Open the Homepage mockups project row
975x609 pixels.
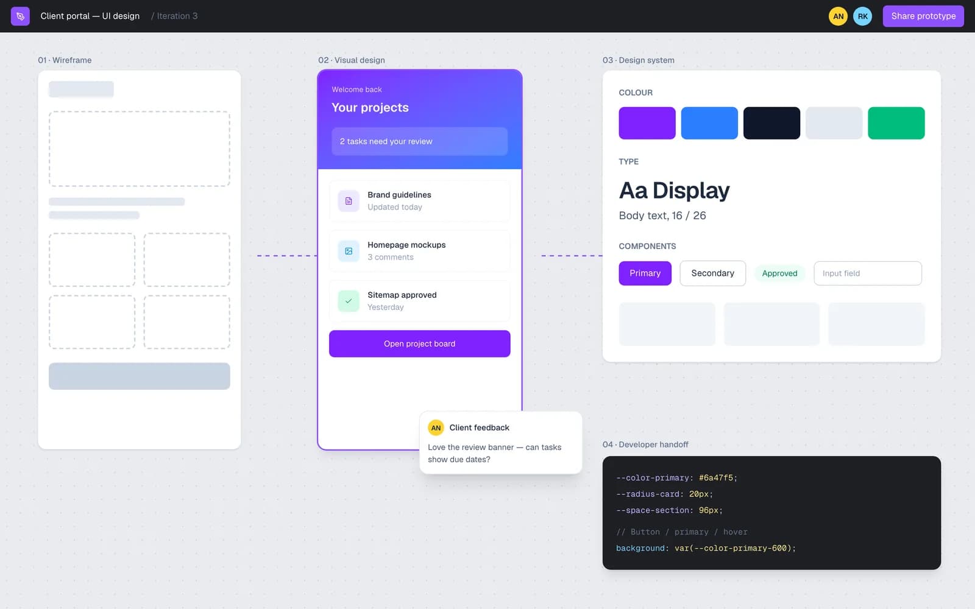point(419,251)
